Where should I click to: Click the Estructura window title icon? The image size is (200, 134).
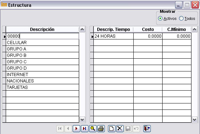click(x=4, y=5)
